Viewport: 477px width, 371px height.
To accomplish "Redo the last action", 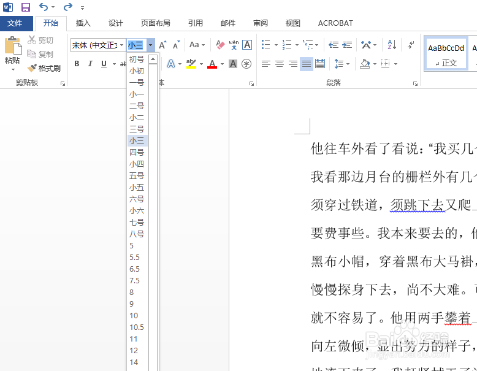I will [x=68, y=7].
